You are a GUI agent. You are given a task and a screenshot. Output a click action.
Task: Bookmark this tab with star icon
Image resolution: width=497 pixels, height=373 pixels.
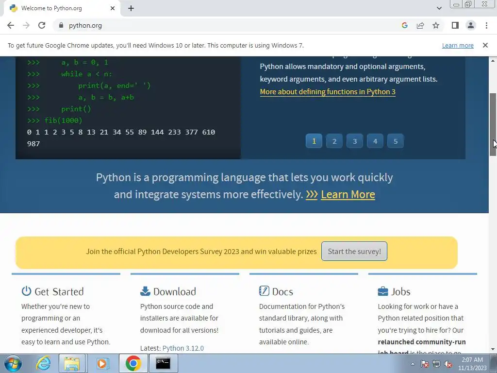point(436,25)
